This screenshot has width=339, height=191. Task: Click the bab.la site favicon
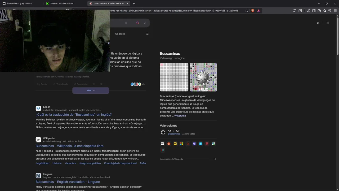coord(38,108)
